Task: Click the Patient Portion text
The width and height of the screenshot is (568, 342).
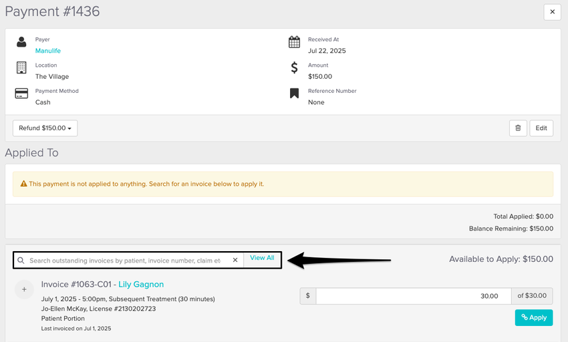Action: coord(63,319)
